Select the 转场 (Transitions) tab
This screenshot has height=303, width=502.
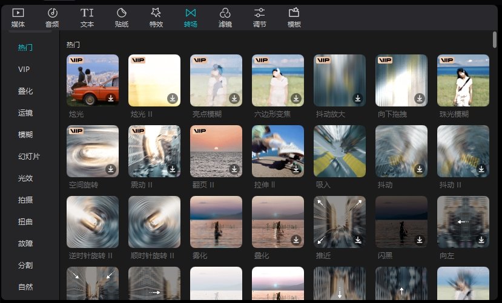pyautogui.click(x=191, y=18)
